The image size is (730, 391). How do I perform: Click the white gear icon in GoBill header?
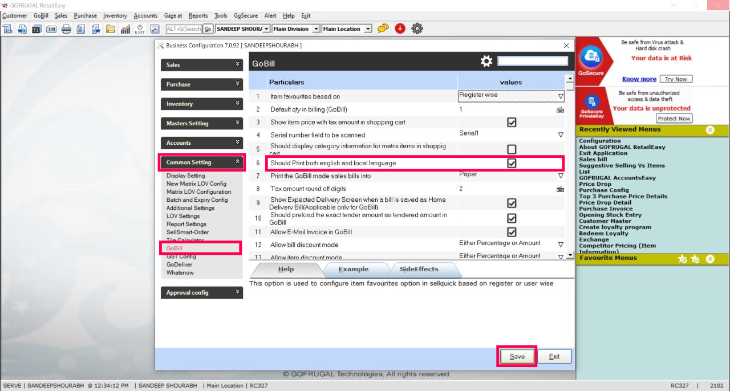[x=486, y=61]
